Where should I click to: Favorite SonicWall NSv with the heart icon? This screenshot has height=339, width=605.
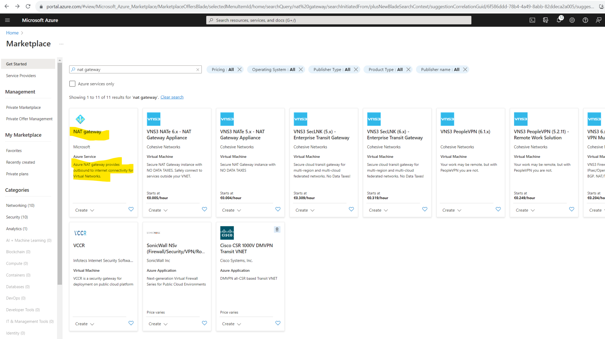coord(204,323)
